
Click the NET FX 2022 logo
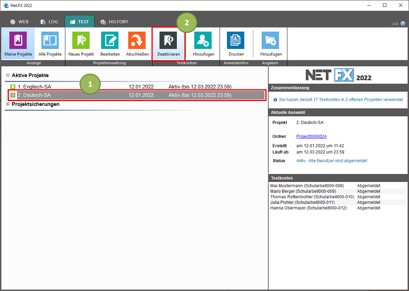point(338,75)
